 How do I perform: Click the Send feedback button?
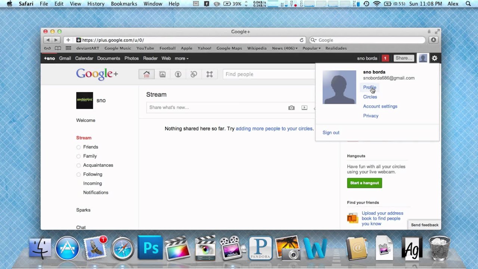point(425,225)
